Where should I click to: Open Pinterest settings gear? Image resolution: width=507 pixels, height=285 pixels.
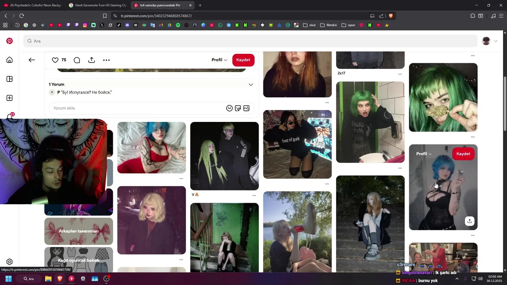pos(10,262)
